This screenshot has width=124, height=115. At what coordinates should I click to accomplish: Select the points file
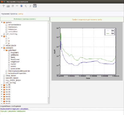[13, 66]
